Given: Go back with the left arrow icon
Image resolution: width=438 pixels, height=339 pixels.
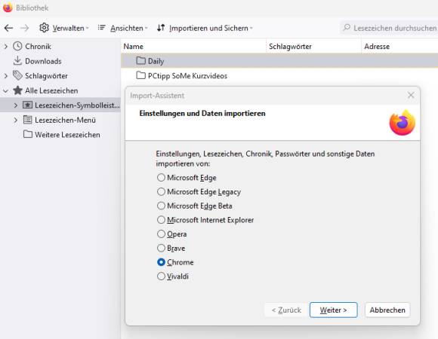Looking at the screenshot, I should pyautogui.click(x=8, y=28).
